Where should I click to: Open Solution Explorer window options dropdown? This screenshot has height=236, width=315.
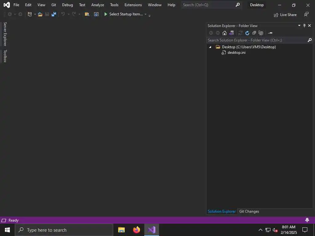299,26
